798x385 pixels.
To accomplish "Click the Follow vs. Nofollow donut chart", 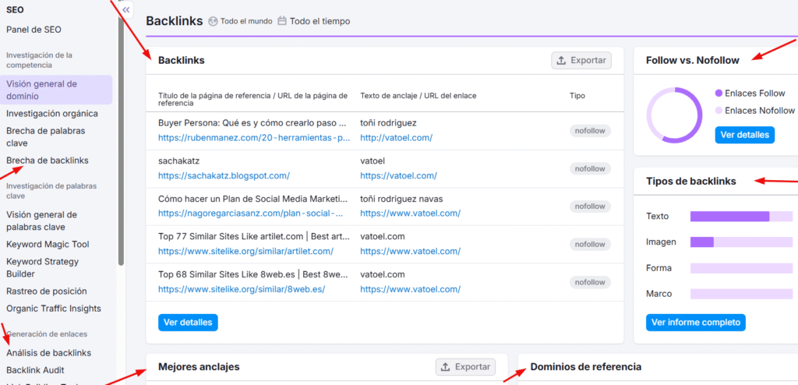I will pos(673,115).
